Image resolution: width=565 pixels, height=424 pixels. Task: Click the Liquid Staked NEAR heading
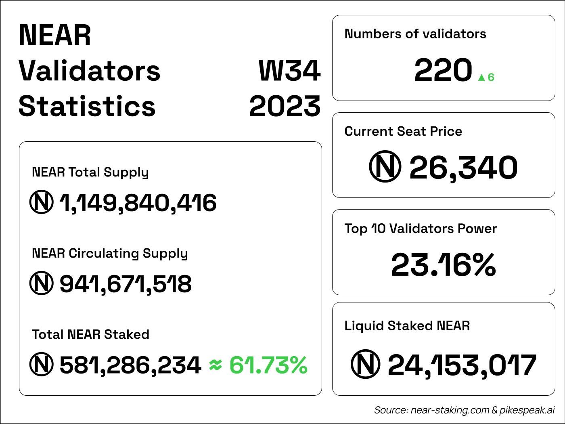[407, 325]
